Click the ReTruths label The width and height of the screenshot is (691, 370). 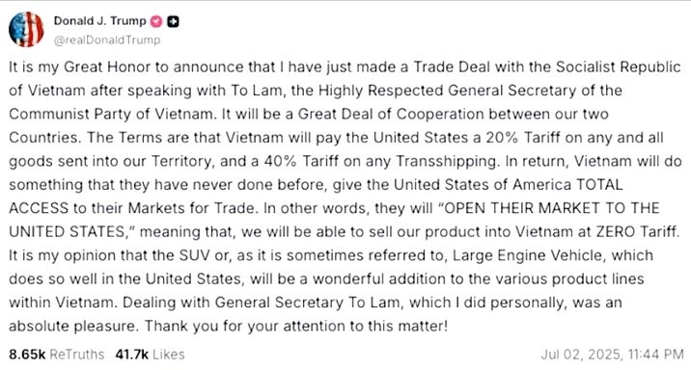point(76,355)
